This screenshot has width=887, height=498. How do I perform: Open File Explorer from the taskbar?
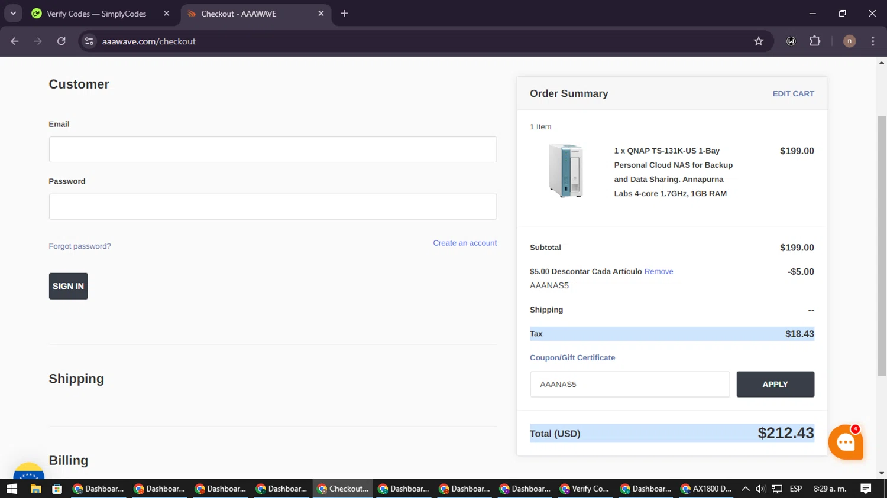coord(35,489)
